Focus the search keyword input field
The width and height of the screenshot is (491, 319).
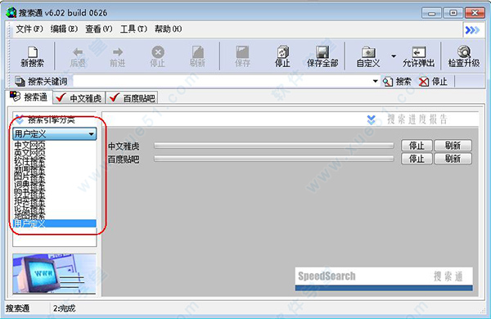tap(223, 82)
